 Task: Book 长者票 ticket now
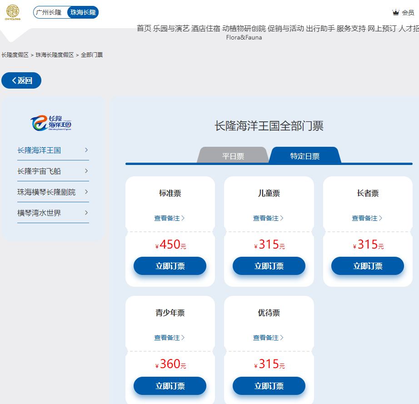coord(368,266)
